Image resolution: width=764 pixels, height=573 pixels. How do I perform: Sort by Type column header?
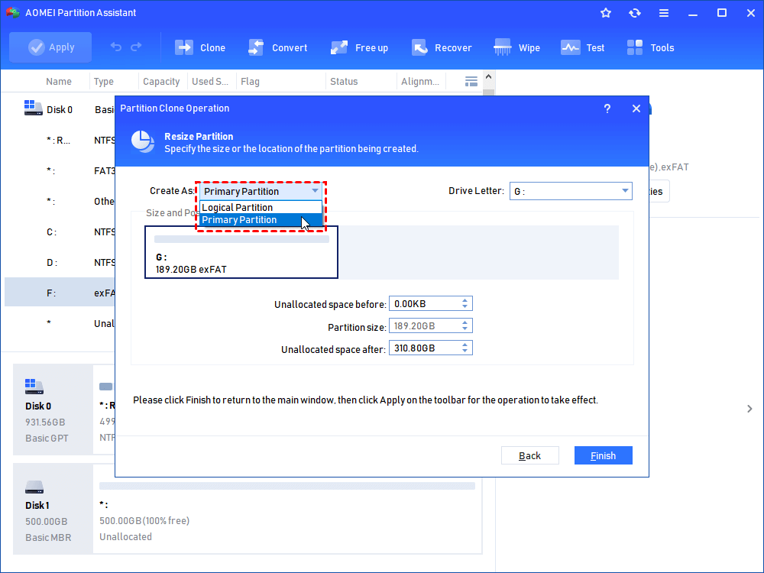[104, 82]
